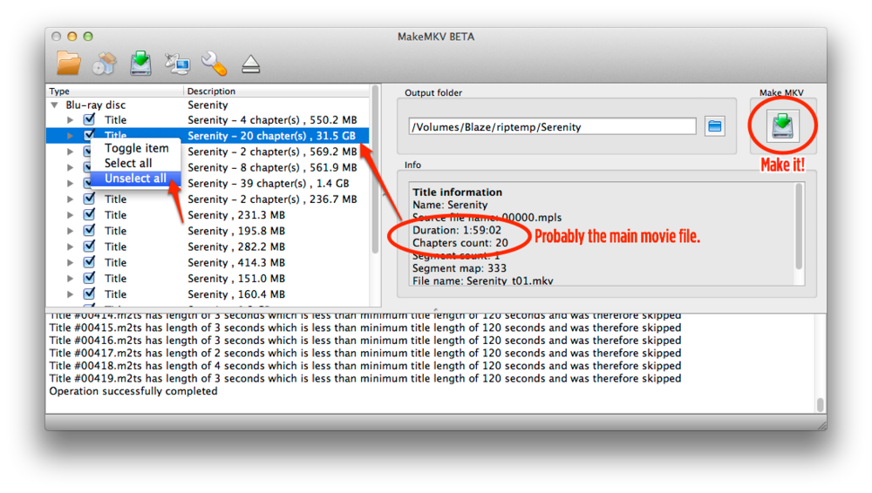Expand the Serenity 414.3 MB title
The width and height of the screenshot is (872, 493).
70,262
